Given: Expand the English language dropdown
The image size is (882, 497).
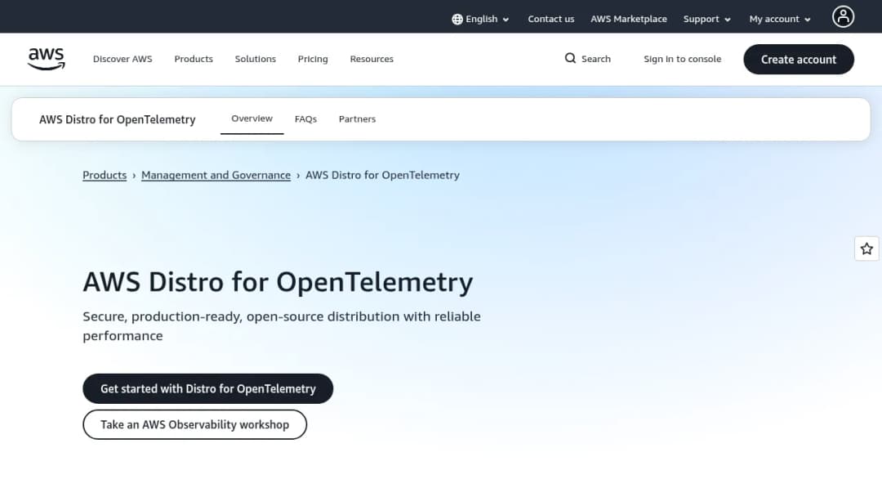Looking at the screenshot, I should coord(480,19).
